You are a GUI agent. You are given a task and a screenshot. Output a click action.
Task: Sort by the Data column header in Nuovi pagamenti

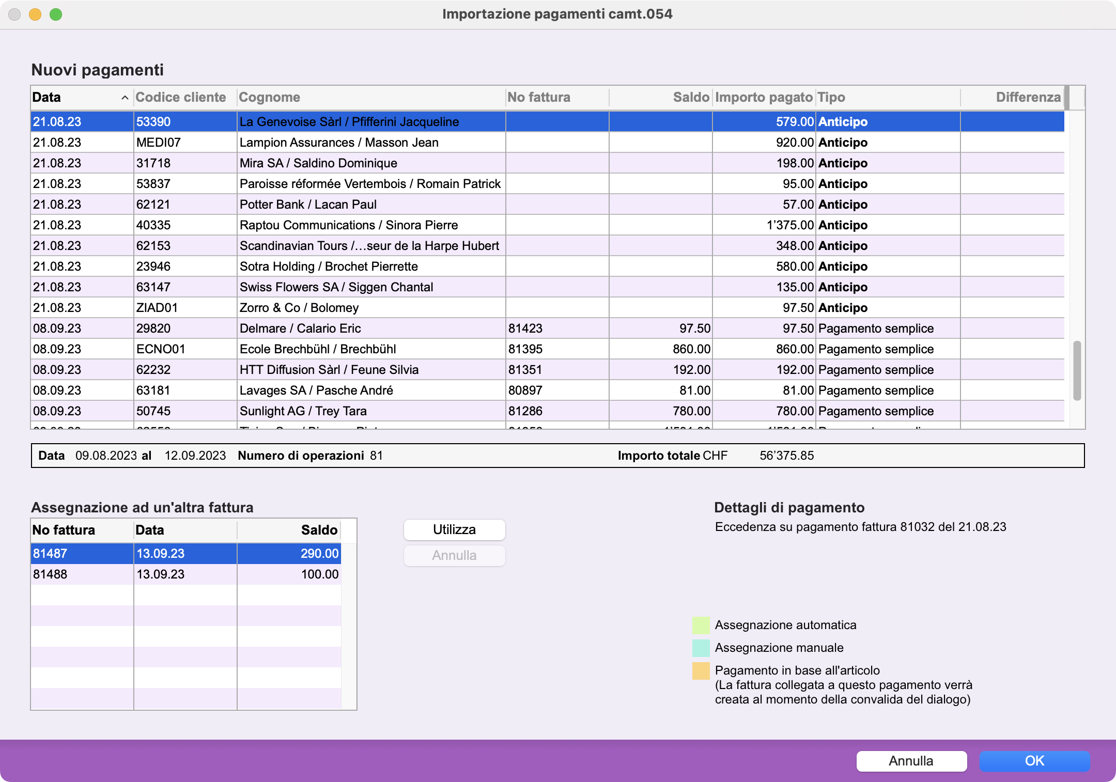click(82, 97)
